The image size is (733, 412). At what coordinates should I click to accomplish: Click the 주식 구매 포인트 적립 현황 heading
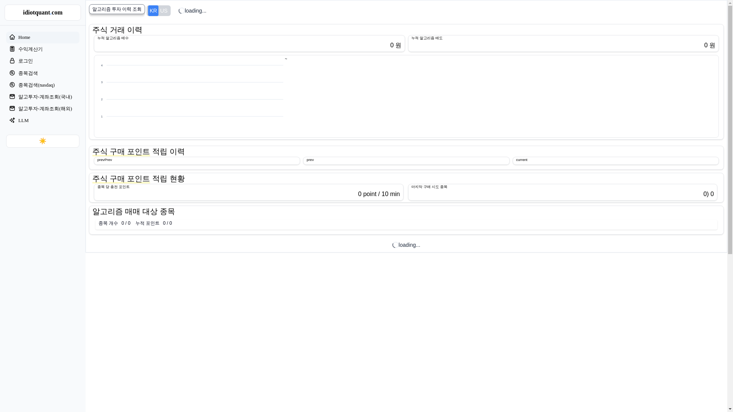tap(139, 179)
